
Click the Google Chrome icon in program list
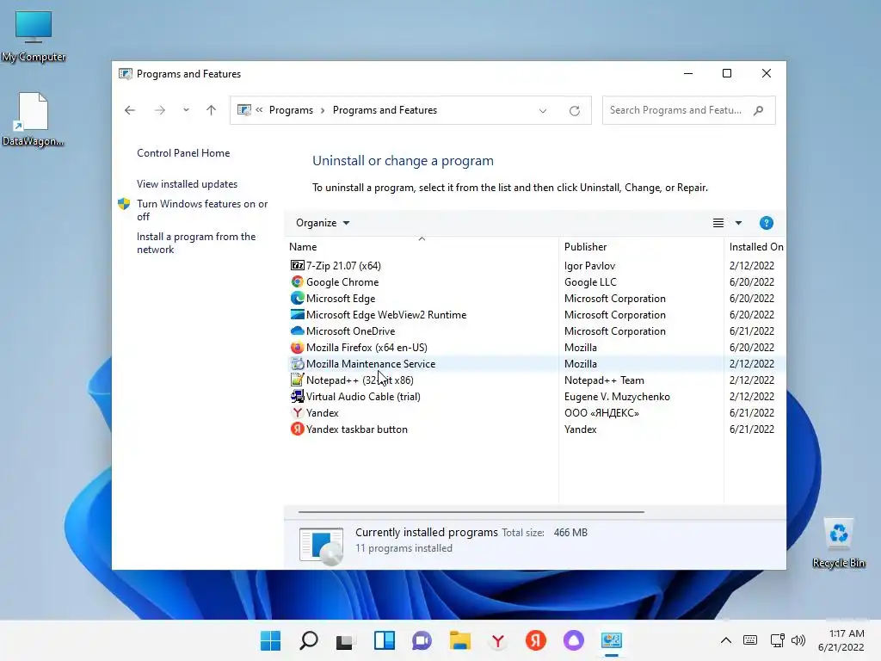tap(297, 281)
